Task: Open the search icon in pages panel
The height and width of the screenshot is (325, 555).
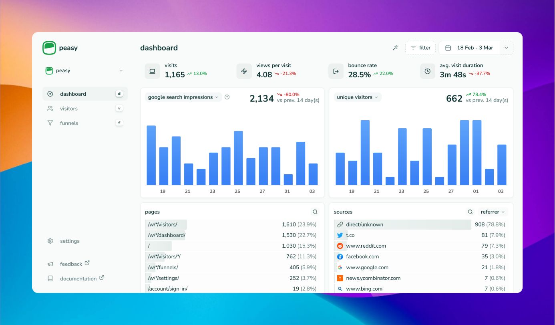Action: (315, 212)
